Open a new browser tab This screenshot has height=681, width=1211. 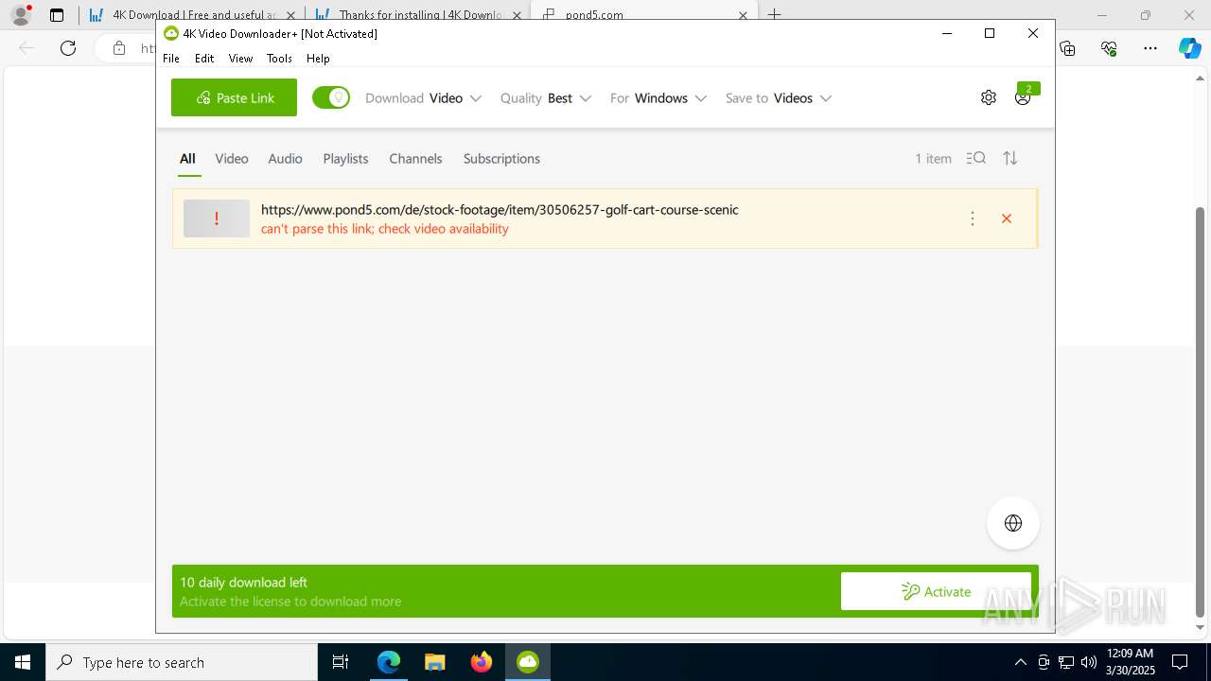pos(774,15)
